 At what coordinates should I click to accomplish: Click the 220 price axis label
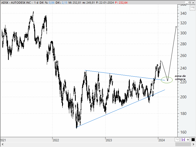coord(183,82)
